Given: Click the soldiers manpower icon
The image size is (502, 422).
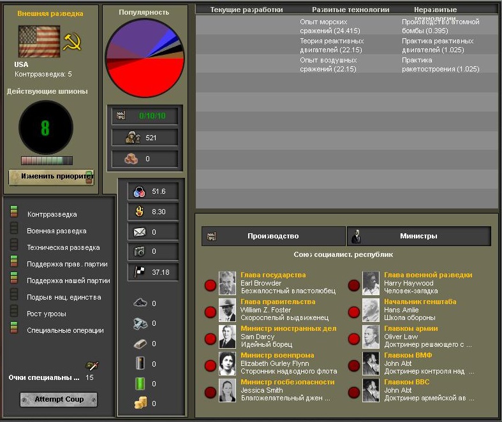Looking at the screenshot, I should coord(133,138).
